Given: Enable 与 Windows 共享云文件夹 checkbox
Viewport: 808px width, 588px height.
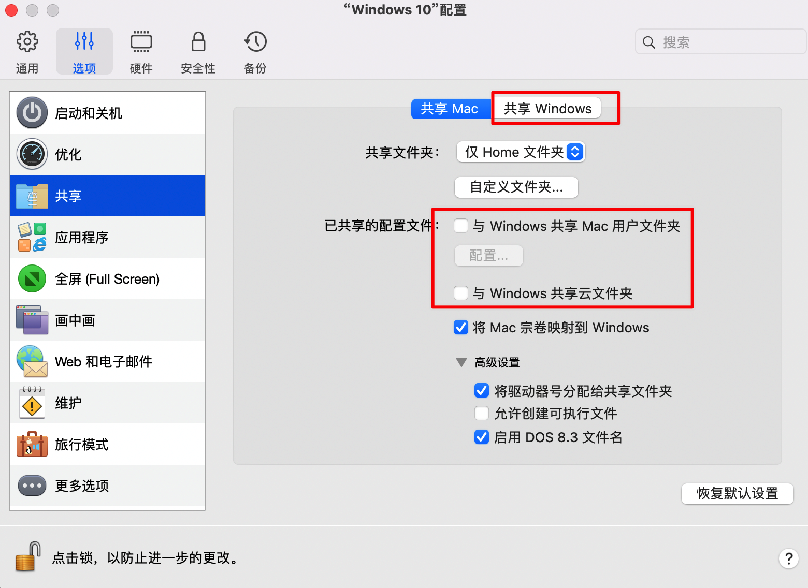Looking at the screenshot, I should click(x=461, y=293).
